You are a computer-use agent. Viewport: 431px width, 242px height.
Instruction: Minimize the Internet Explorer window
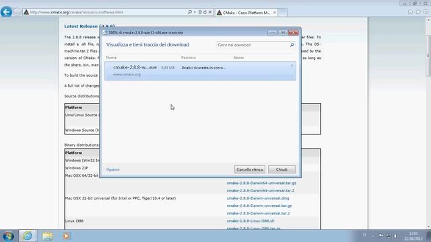tap(404, 3)
